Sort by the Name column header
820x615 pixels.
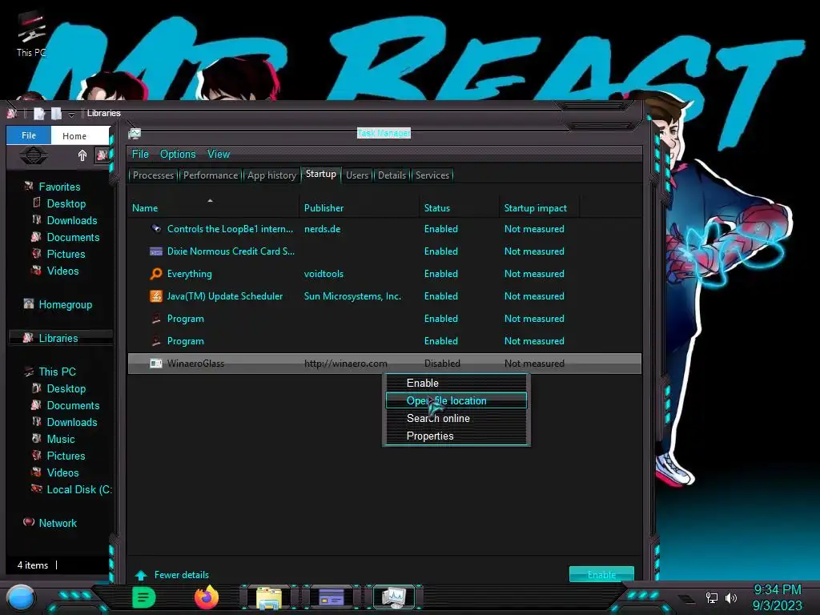213,207
